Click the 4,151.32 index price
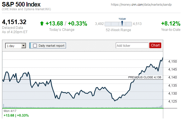This screenshot has height=119, width=182. click(14, 22)
